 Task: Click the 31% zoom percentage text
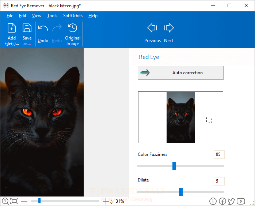pyautogui.click(x=120, y=201)
